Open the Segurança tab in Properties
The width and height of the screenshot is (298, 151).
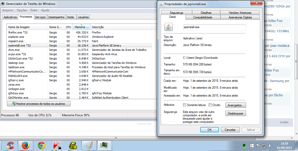click(x=176, y=13)
